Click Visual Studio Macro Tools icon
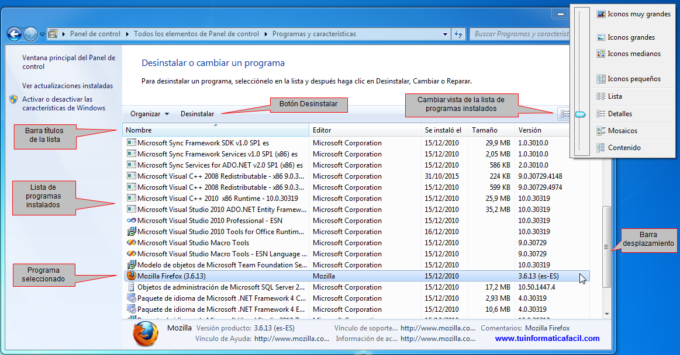The height and width of the screenshot is (355, 680). point(131,242)
